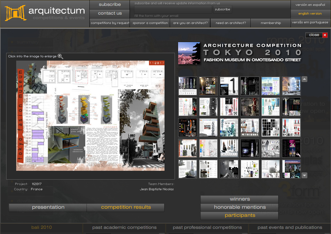Open 'need an architect?' tab
This screenshot has width=331, height=234.
click(x=231, y=23)
